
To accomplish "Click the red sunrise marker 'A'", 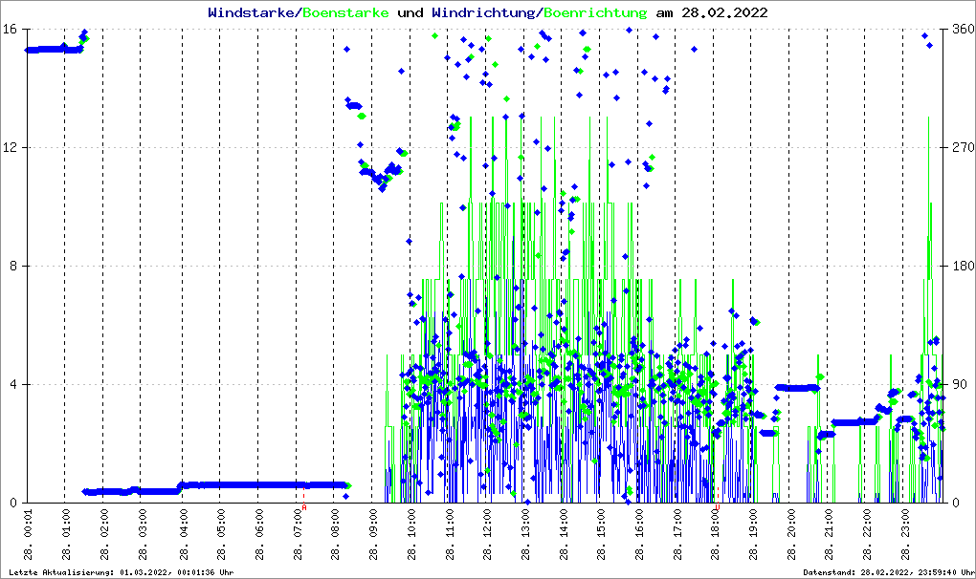I will click(x=304, y=507).
